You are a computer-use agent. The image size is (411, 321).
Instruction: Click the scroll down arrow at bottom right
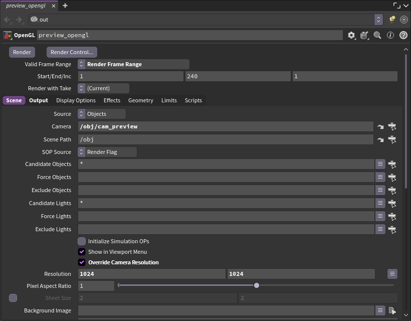coord(406,315)
